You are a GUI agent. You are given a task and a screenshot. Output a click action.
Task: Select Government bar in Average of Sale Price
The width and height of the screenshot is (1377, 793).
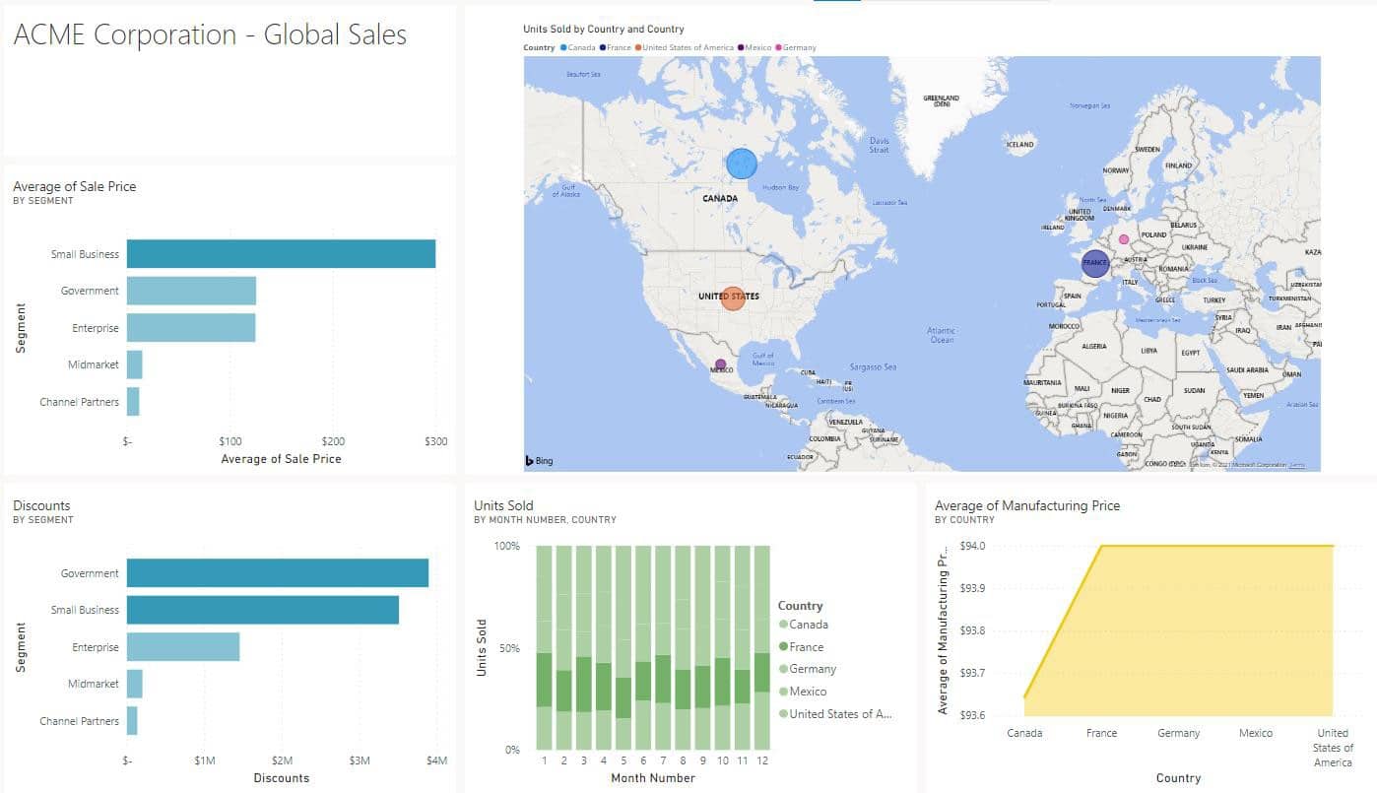click(x=191, y=291)
